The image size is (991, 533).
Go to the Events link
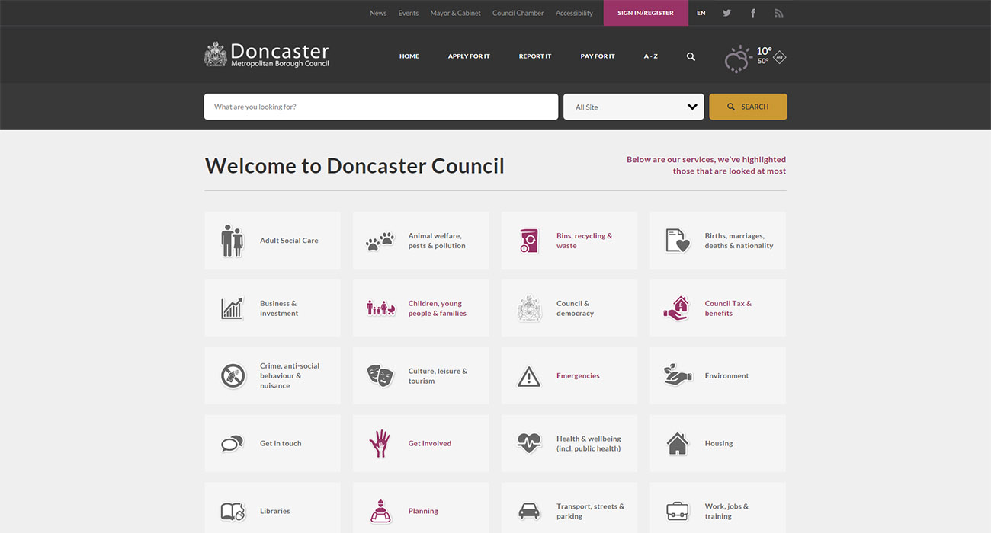tap(408, 13)
